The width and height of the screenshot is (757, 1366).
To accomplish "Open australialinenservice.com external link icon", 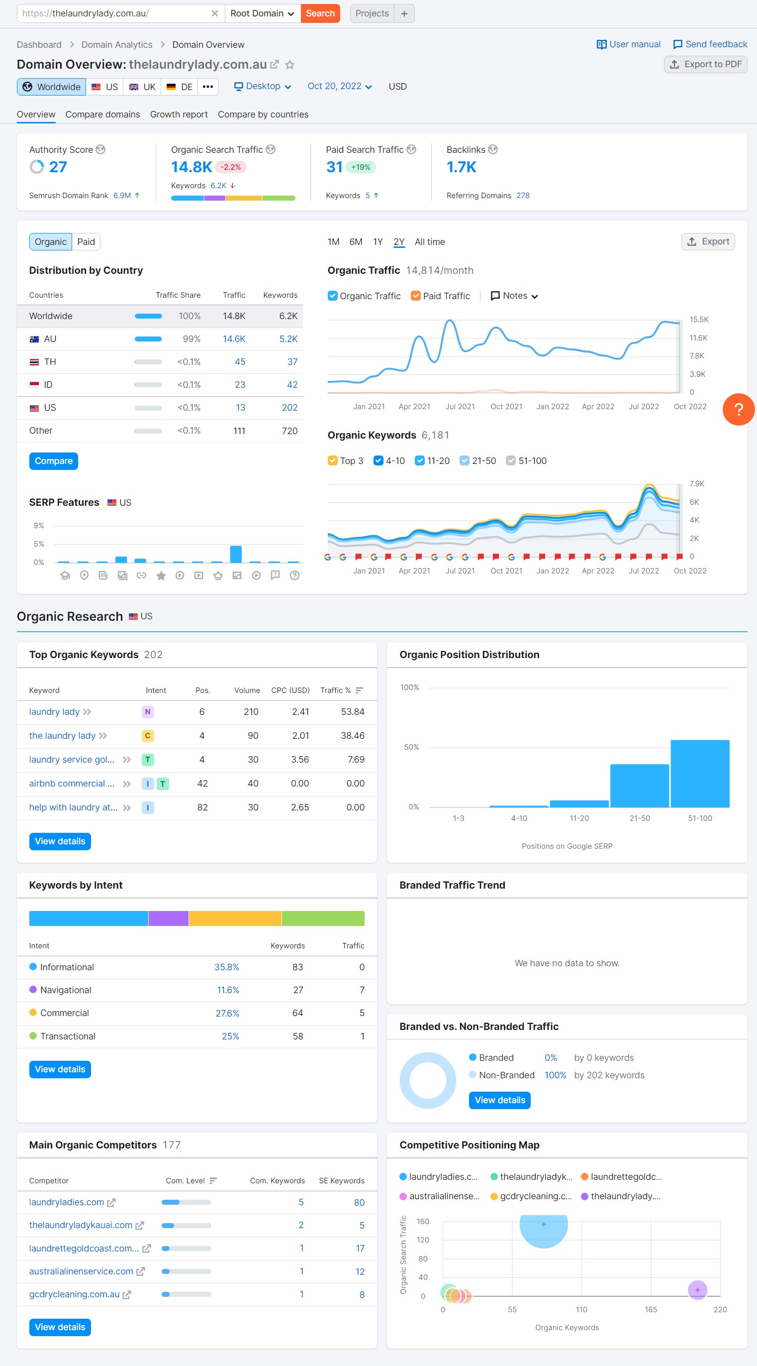I will [140, 1271].
